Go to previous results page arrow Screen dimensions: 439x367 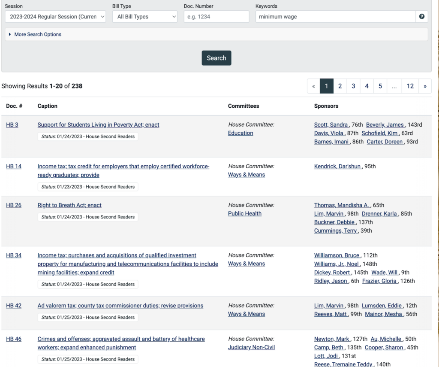313,86
